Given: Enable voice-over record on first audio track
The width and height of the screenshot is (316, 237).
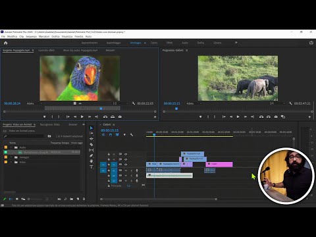Looking at the screenshot, I should [137, 171].
